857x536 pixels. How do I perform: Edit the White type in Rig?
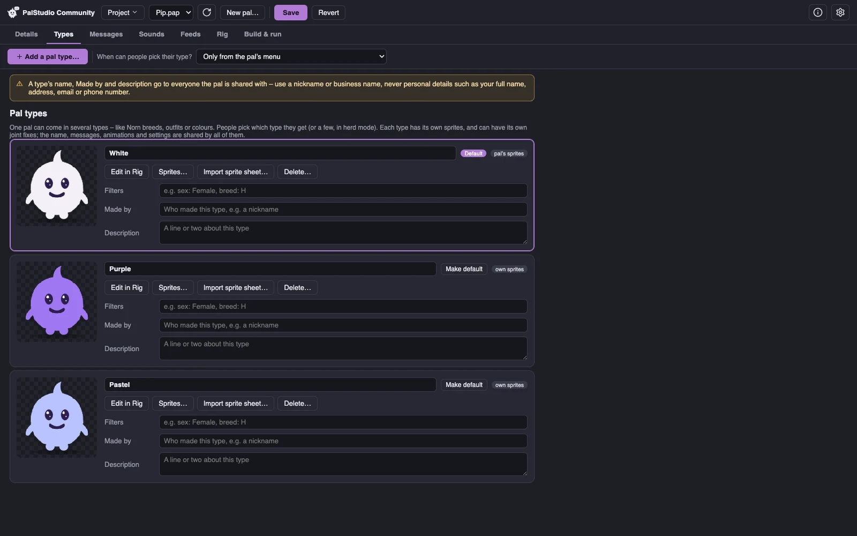coord(127,172)
